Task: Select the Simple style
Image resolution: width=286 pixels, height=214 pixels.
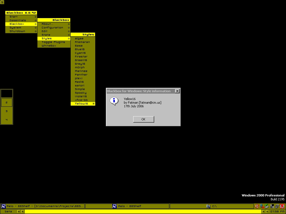Action: [x=83, y=89]
